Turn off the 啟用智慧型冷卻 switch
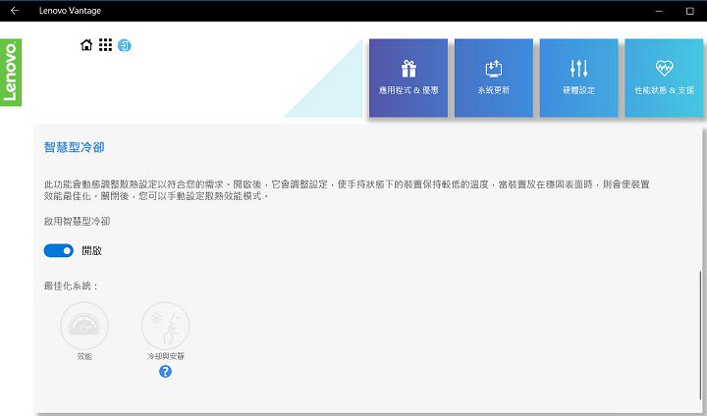The image size is (707, 416). pyautogui.click(x=59, y=251)
